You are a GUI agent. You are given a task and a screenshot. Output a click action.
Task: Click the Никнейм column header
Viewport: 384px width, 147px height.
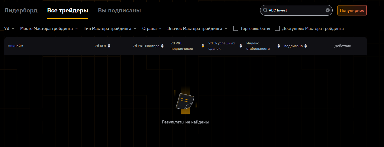coord(15,46)
